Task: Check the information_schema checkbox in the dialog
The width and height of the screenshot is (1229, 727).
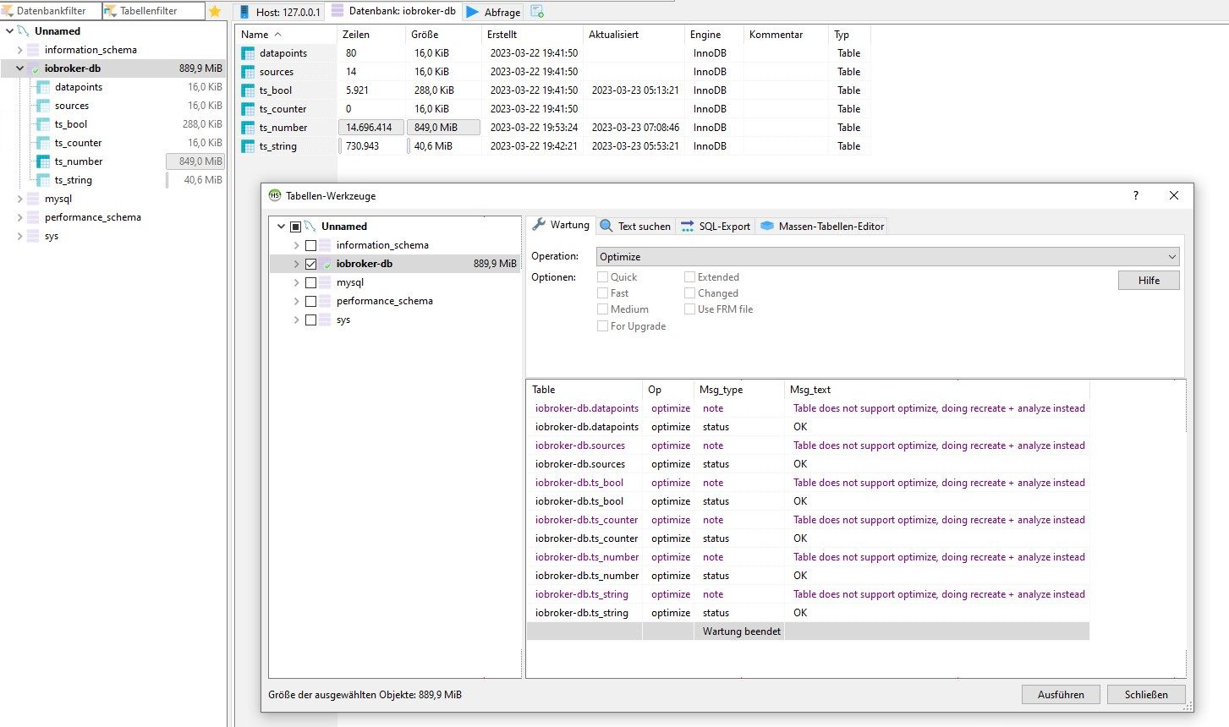Action: (310, 245)
